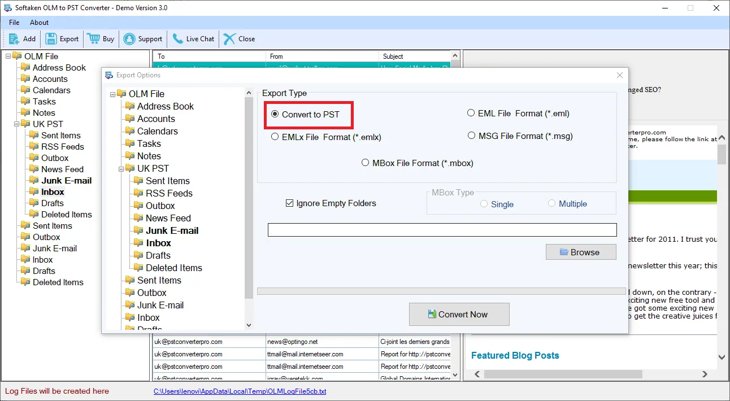
Task: Select bold Junk E-mail in Export Options tree
Action: click(172, 230)
